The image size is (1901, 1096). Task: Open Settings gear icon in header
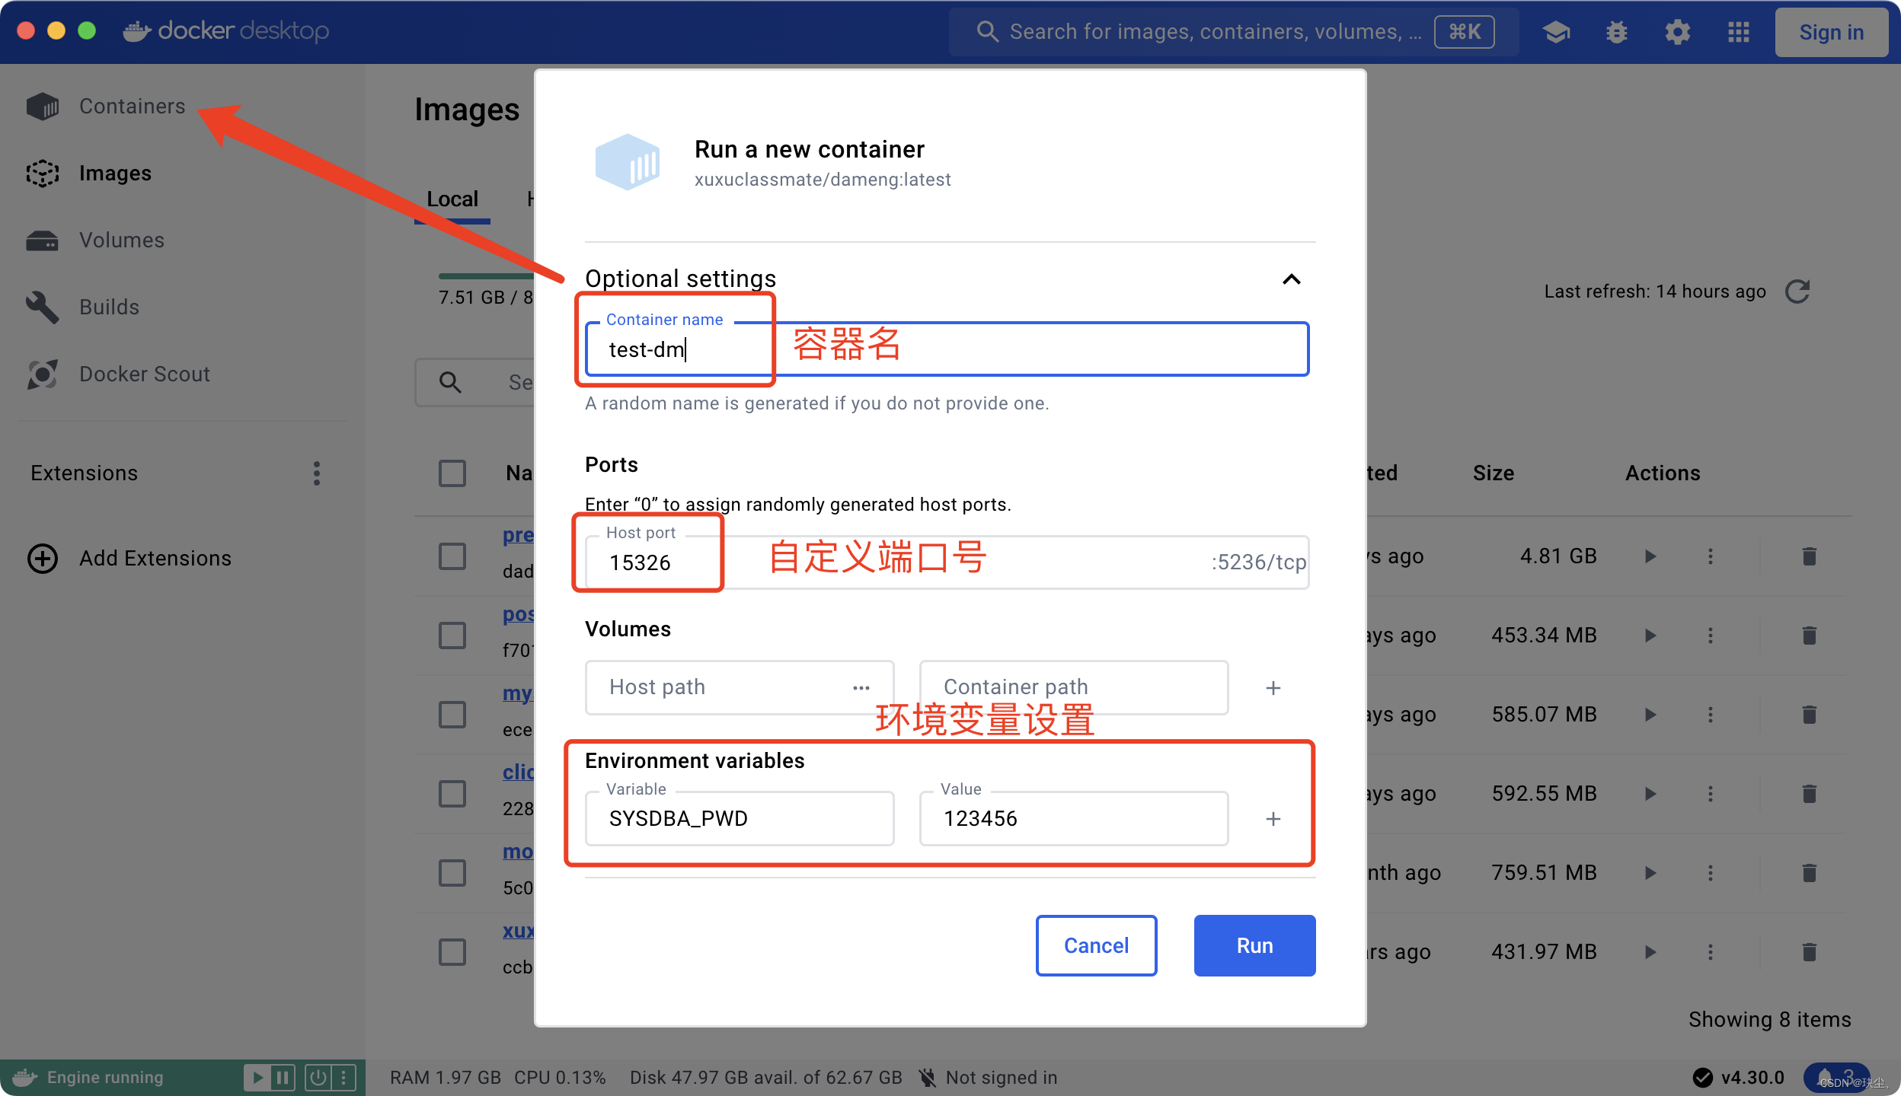pos(1678,32)
